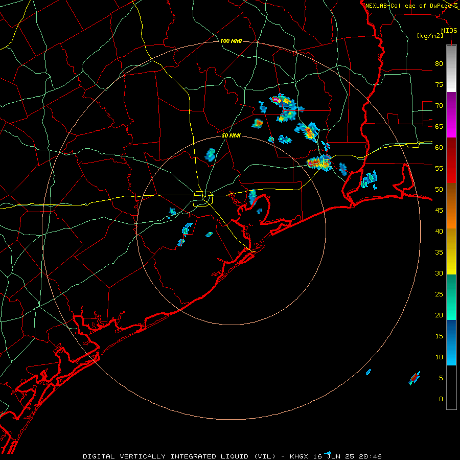Click the 75 value on the scale
The width and height of the screenshot is (460, 460).
click(x=439, y=84)
